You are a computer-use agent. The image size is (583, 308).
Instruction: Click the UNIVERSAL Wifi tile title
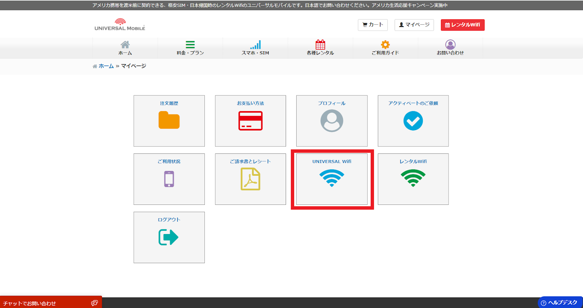332,161
